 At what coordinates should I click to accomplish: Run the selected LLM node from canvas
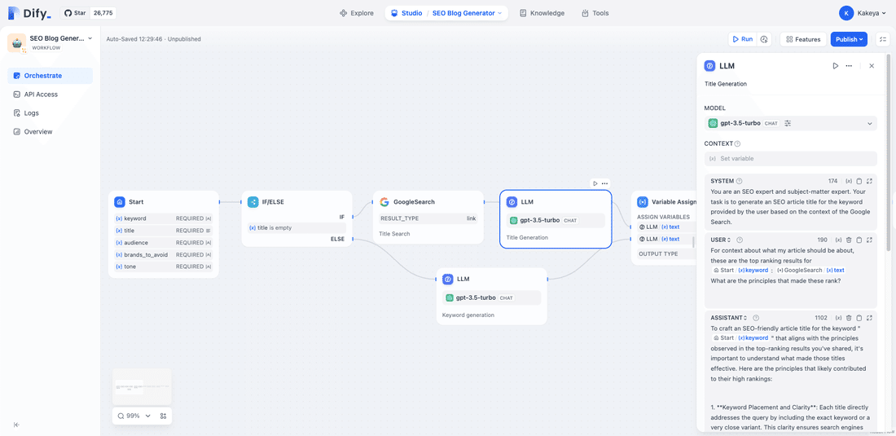point(595,183)
